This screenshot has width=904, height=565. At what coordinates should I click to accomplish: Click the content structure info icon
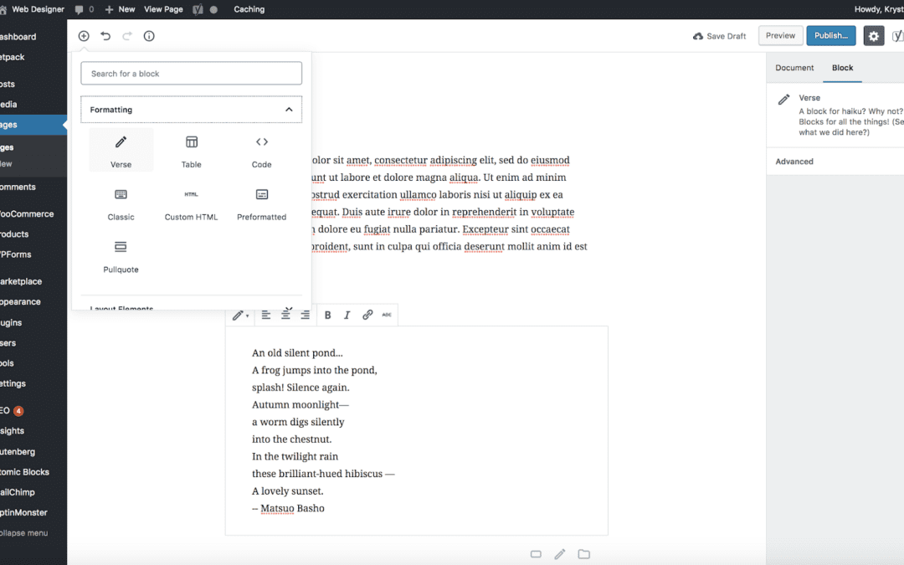coord(148,36)
